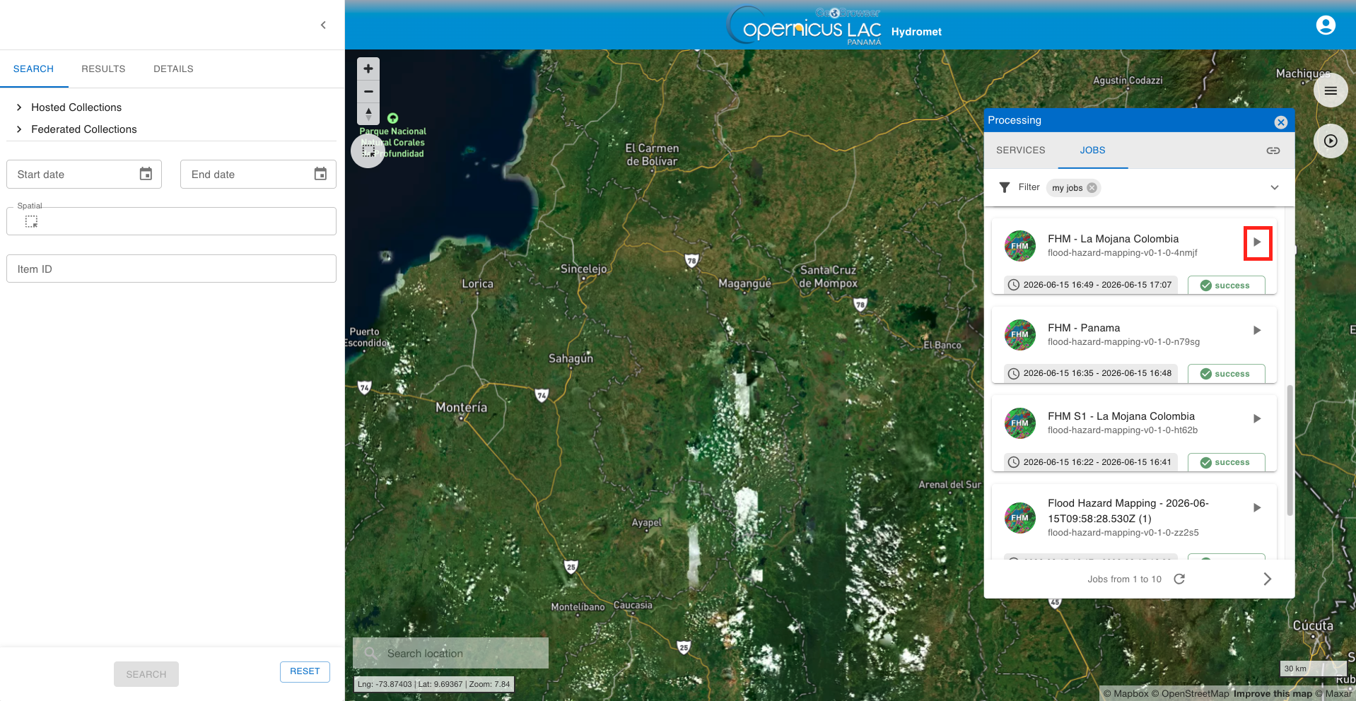Collapse the left search sidebar
This screenshot has width=1356, height=701.
(x=323, y=25)
